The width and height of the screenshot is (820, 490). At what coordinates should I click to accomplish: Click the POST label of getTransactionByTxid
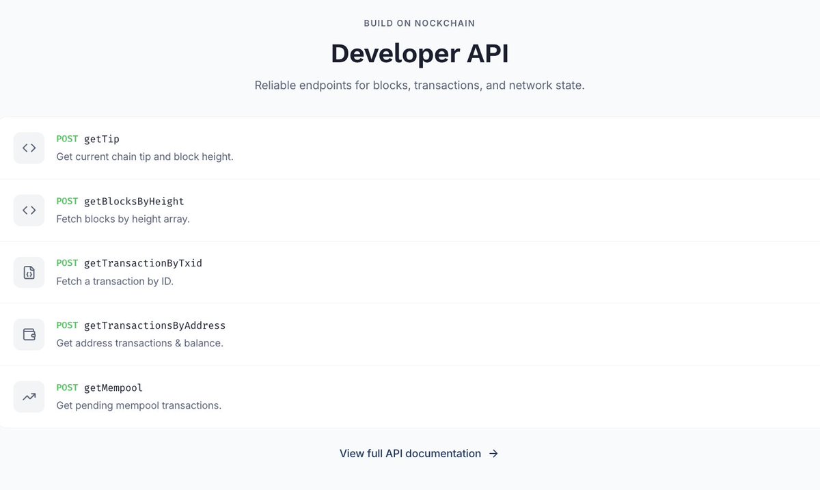click(x=68, y=263)
